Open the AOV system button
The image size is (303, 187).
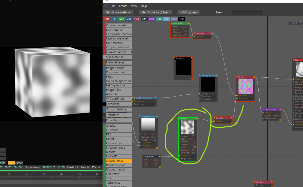(189, 12)
